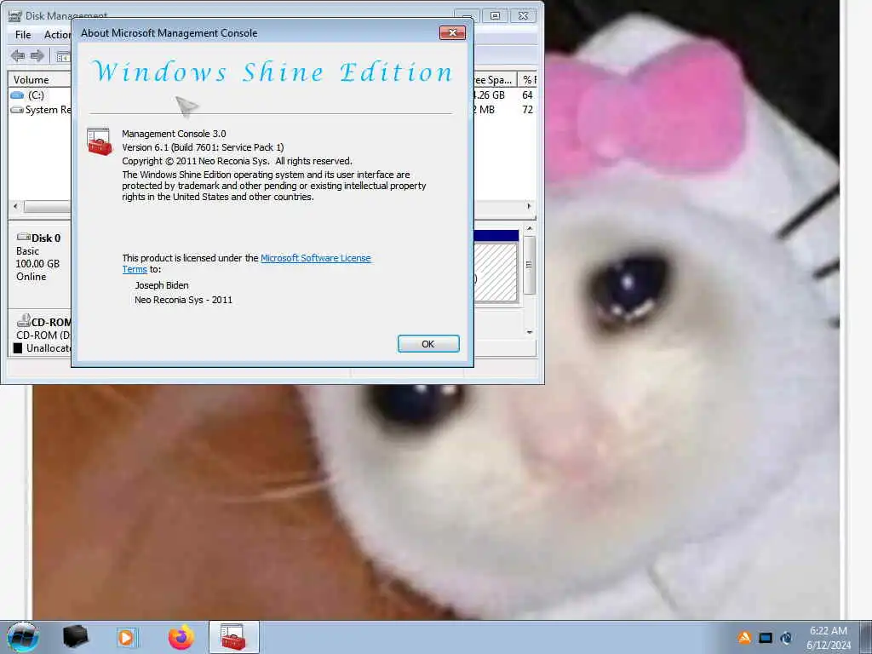Click the horizontal scrollbar left arrow
This screenshot has height=654, width=872.
15,206
